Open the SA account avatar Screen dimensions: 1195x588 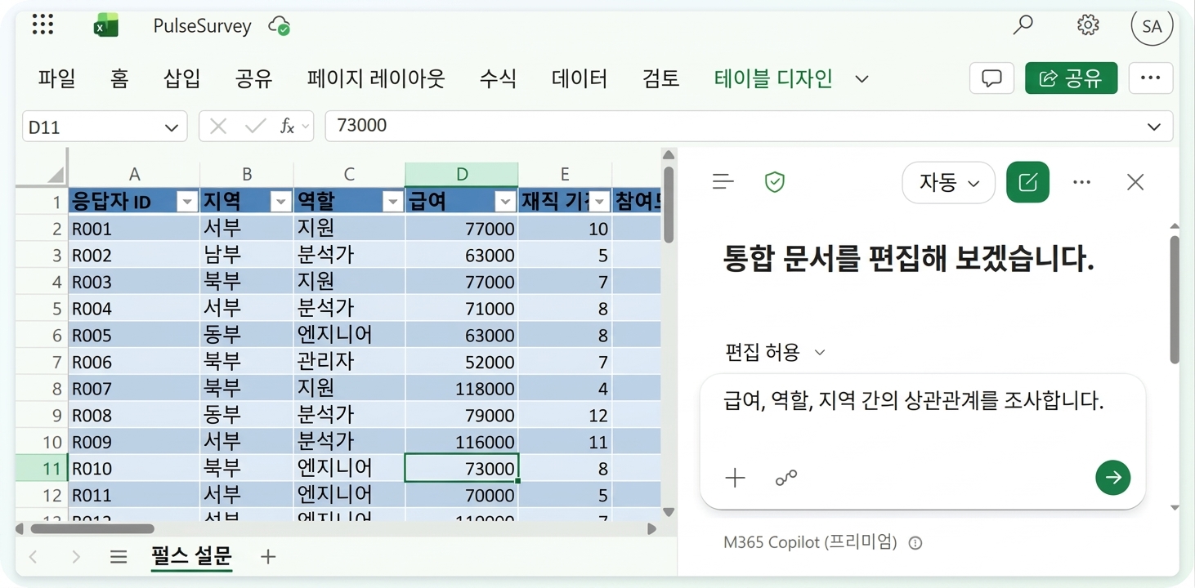tap(1152, 26)
